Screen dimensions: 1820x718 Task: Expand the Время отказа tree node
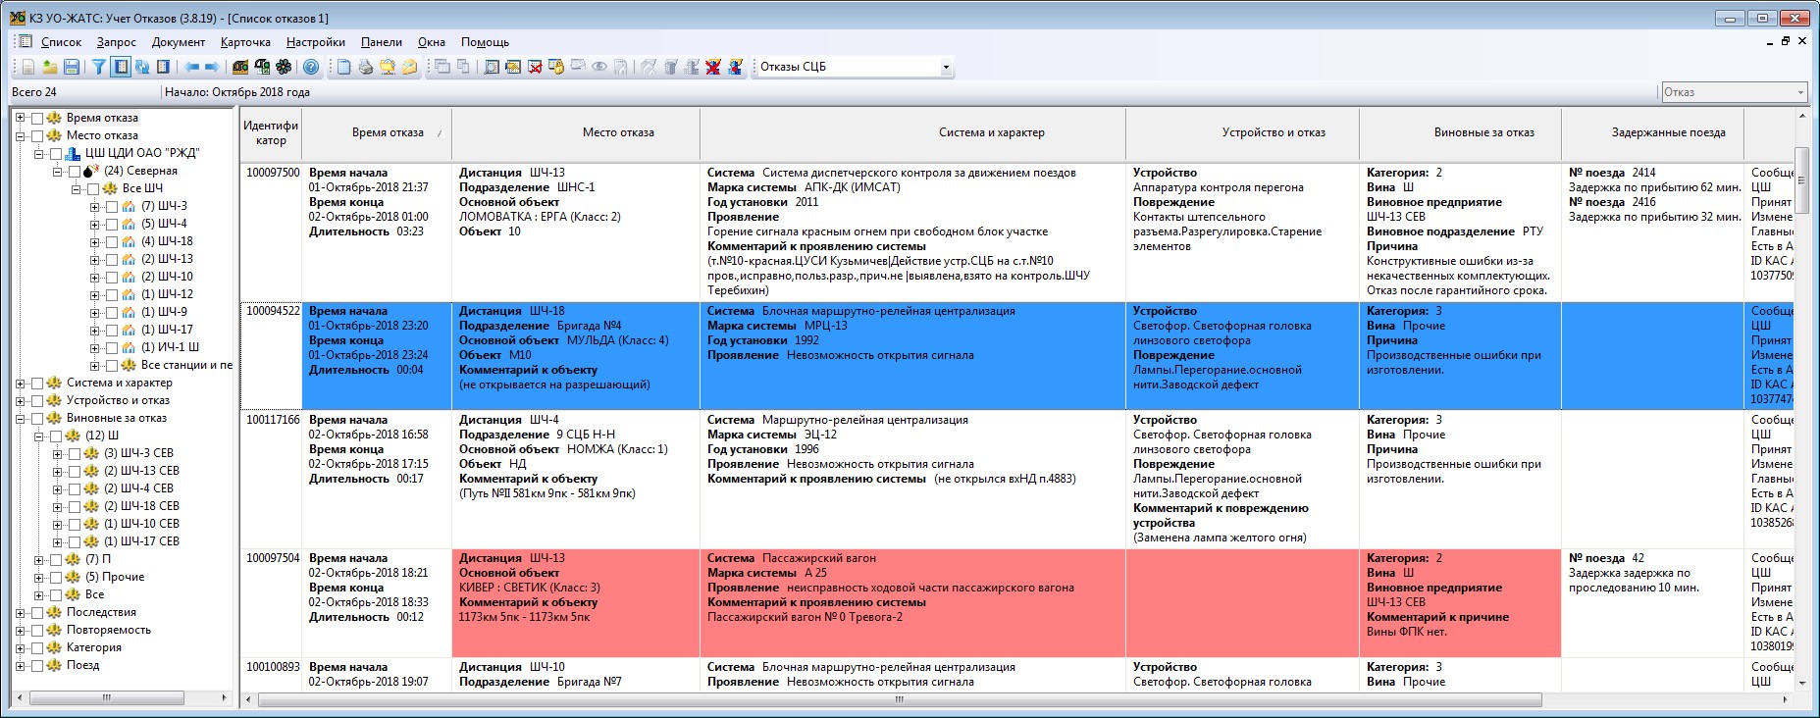pyautogui.click(x=20, y=118)
